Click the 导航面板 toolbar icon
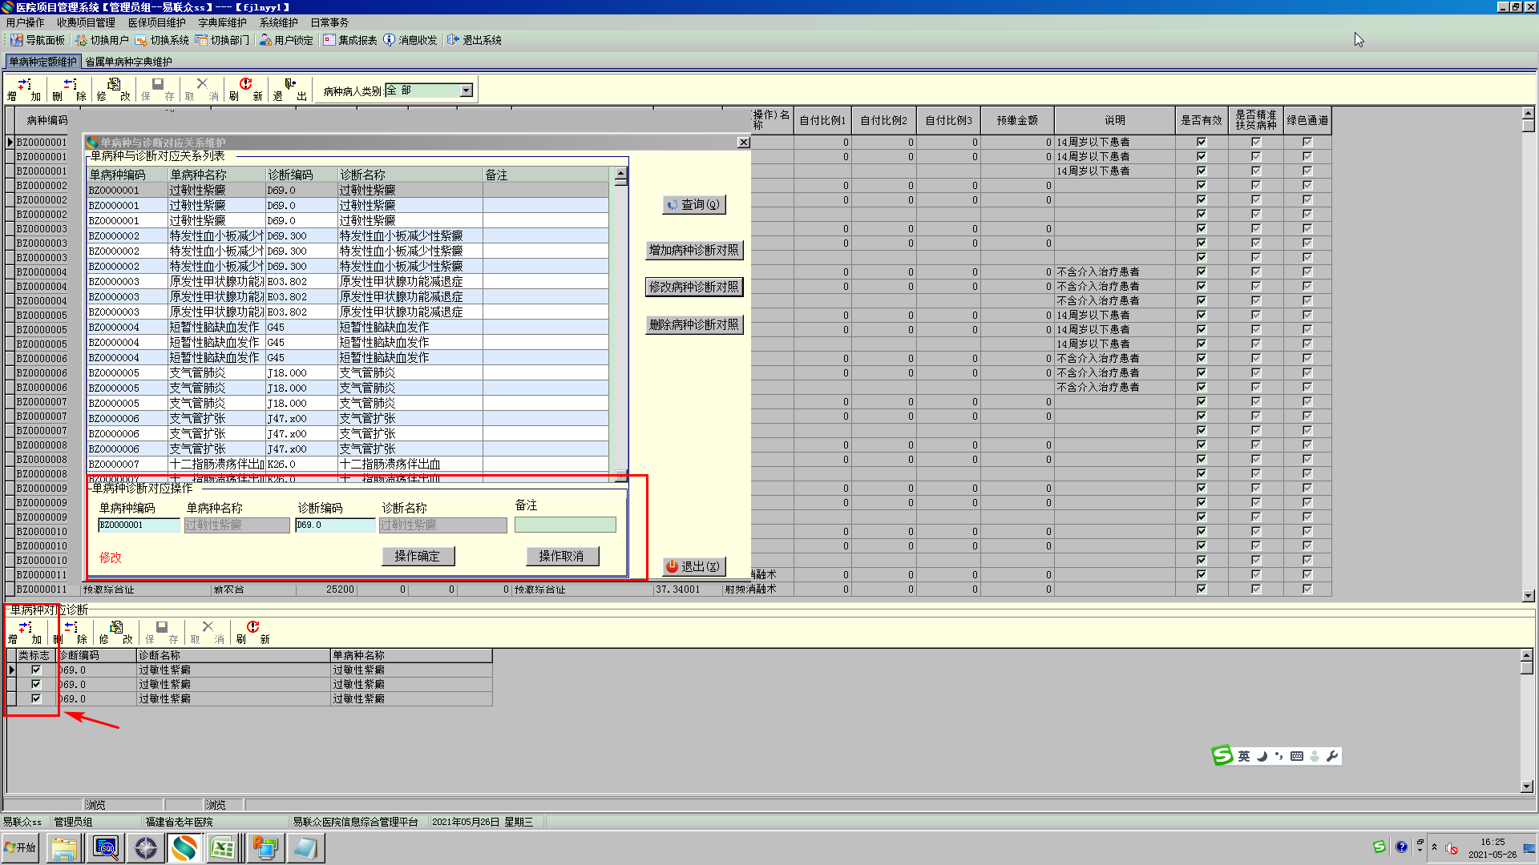This screenshot has width=1539, height=865. [16, 40]
